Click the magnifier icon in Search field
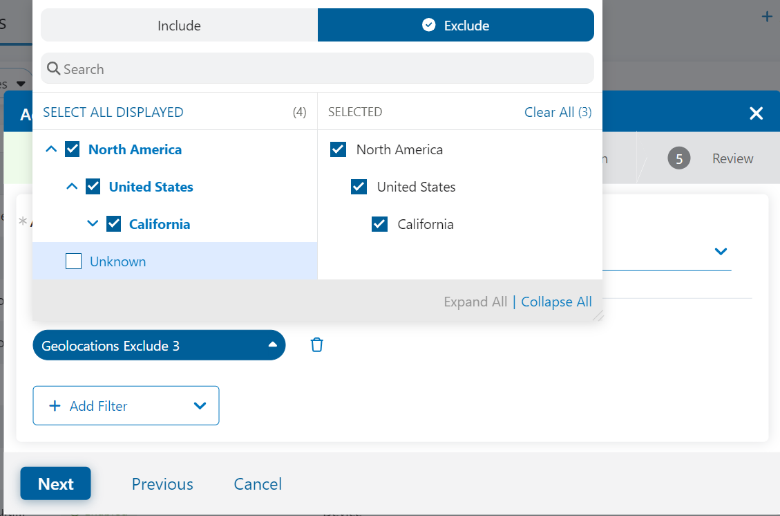The height and width of the screenshot is (516, 780). [x=53, y=69]
